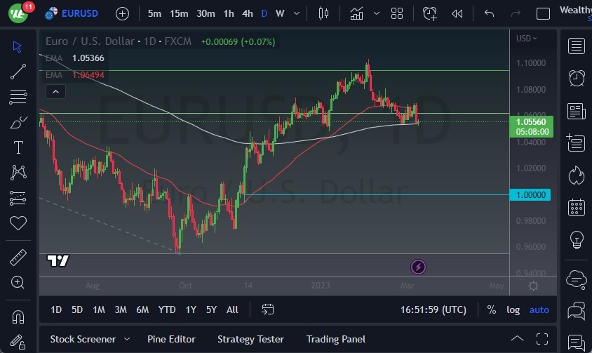Open the Indicators menu in top toolbar

[357, 13]
